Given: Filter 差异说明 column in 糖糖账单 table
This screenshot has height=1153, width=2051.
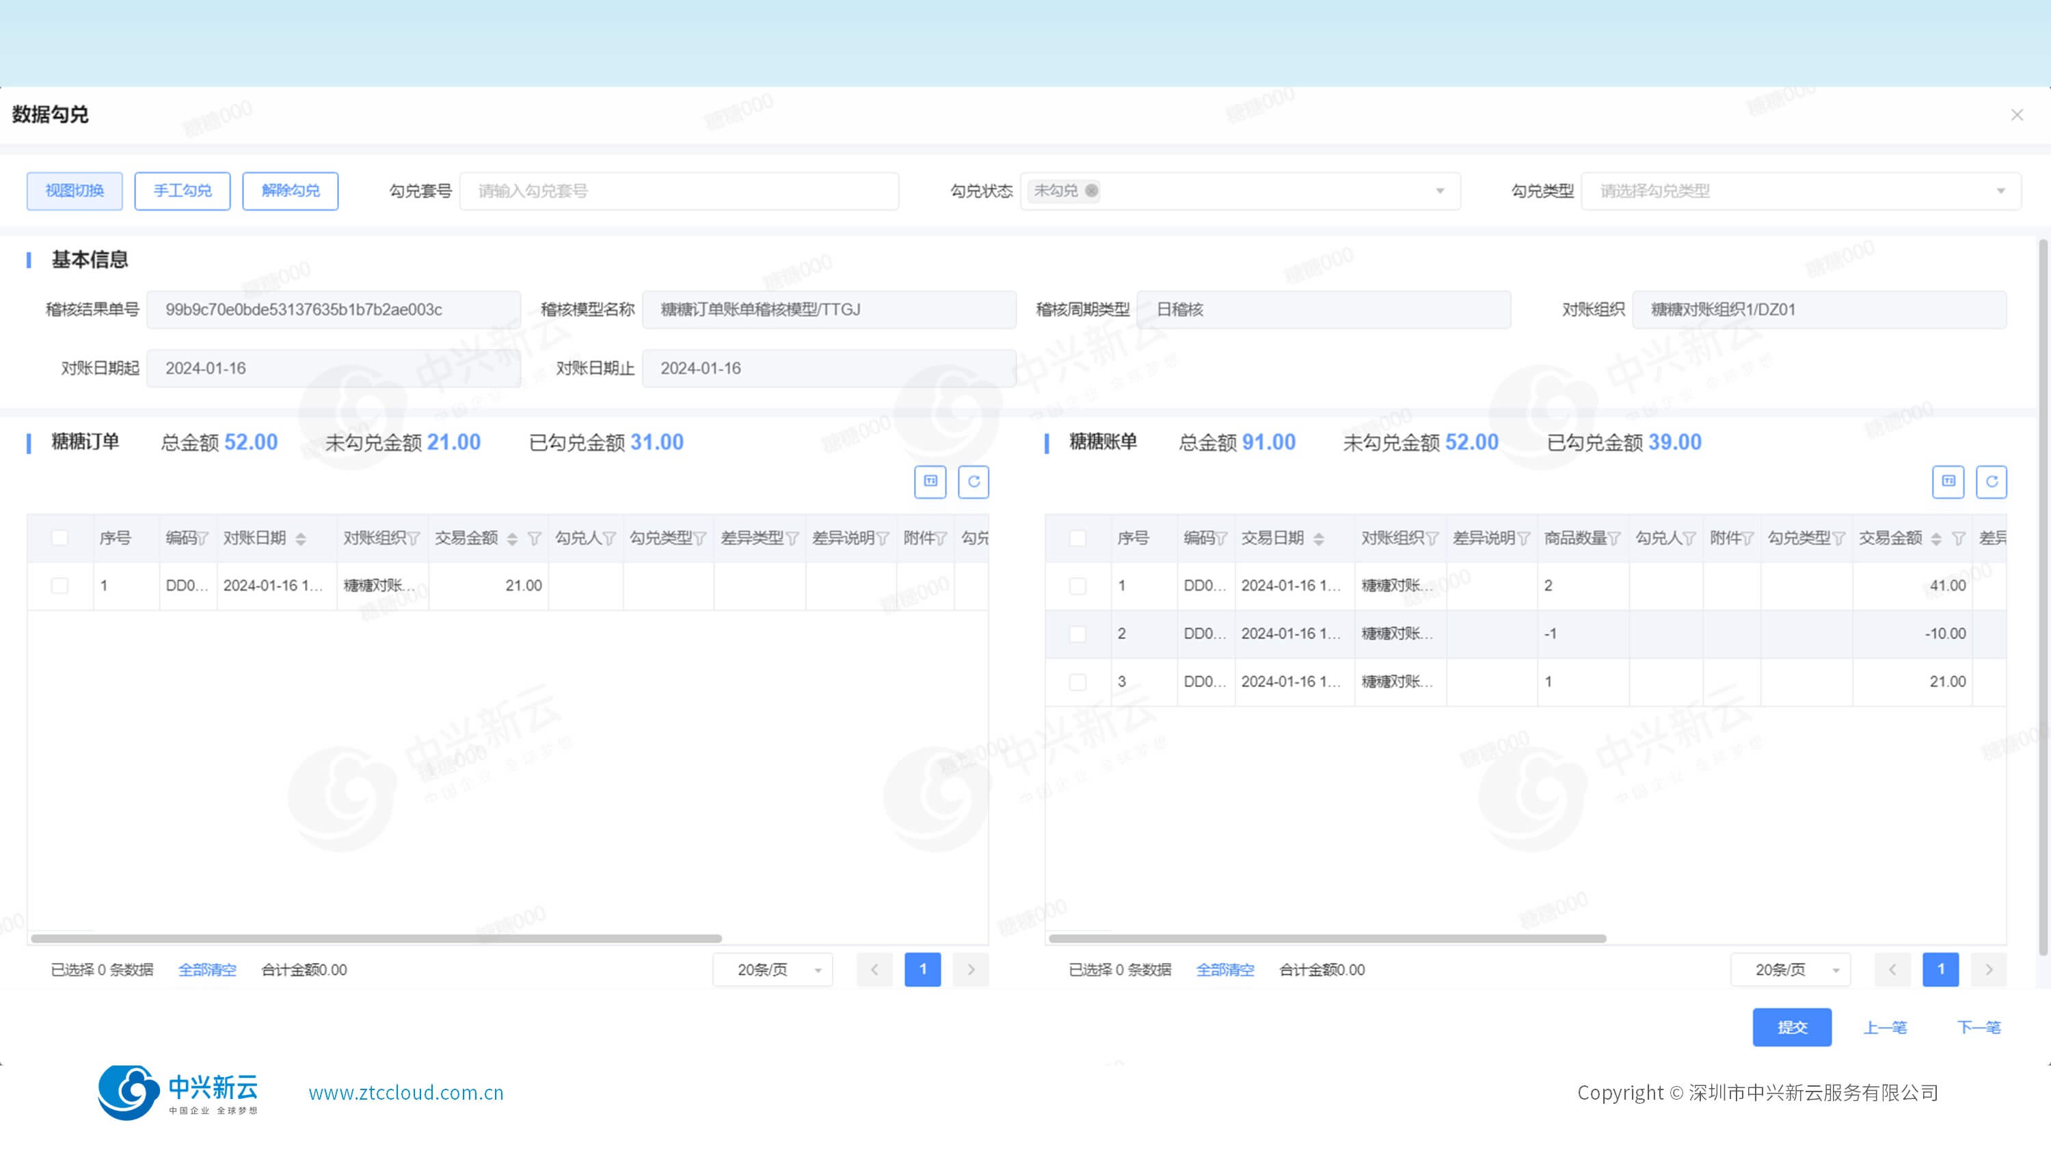Looking at the screenshot, I should coord(1523,539).
